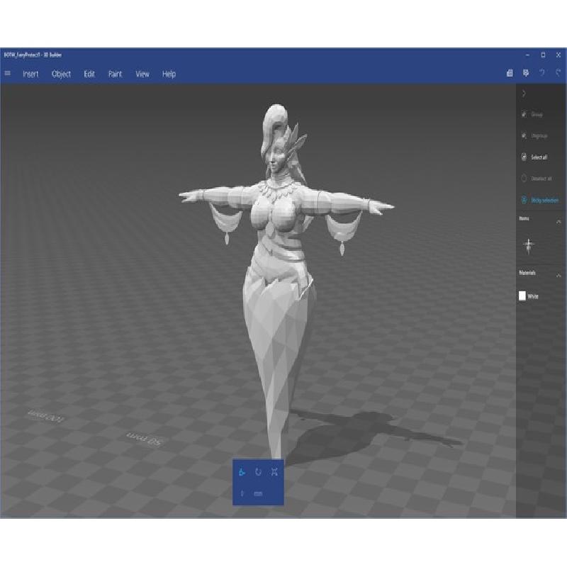Screen dimensions: 567x567
Task: Click the mm units label
Action: [258, 493]
